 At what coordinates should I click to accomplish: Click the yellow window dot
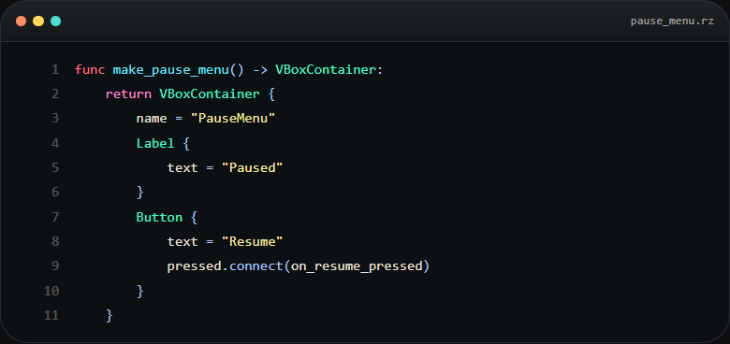click(38, 21)
